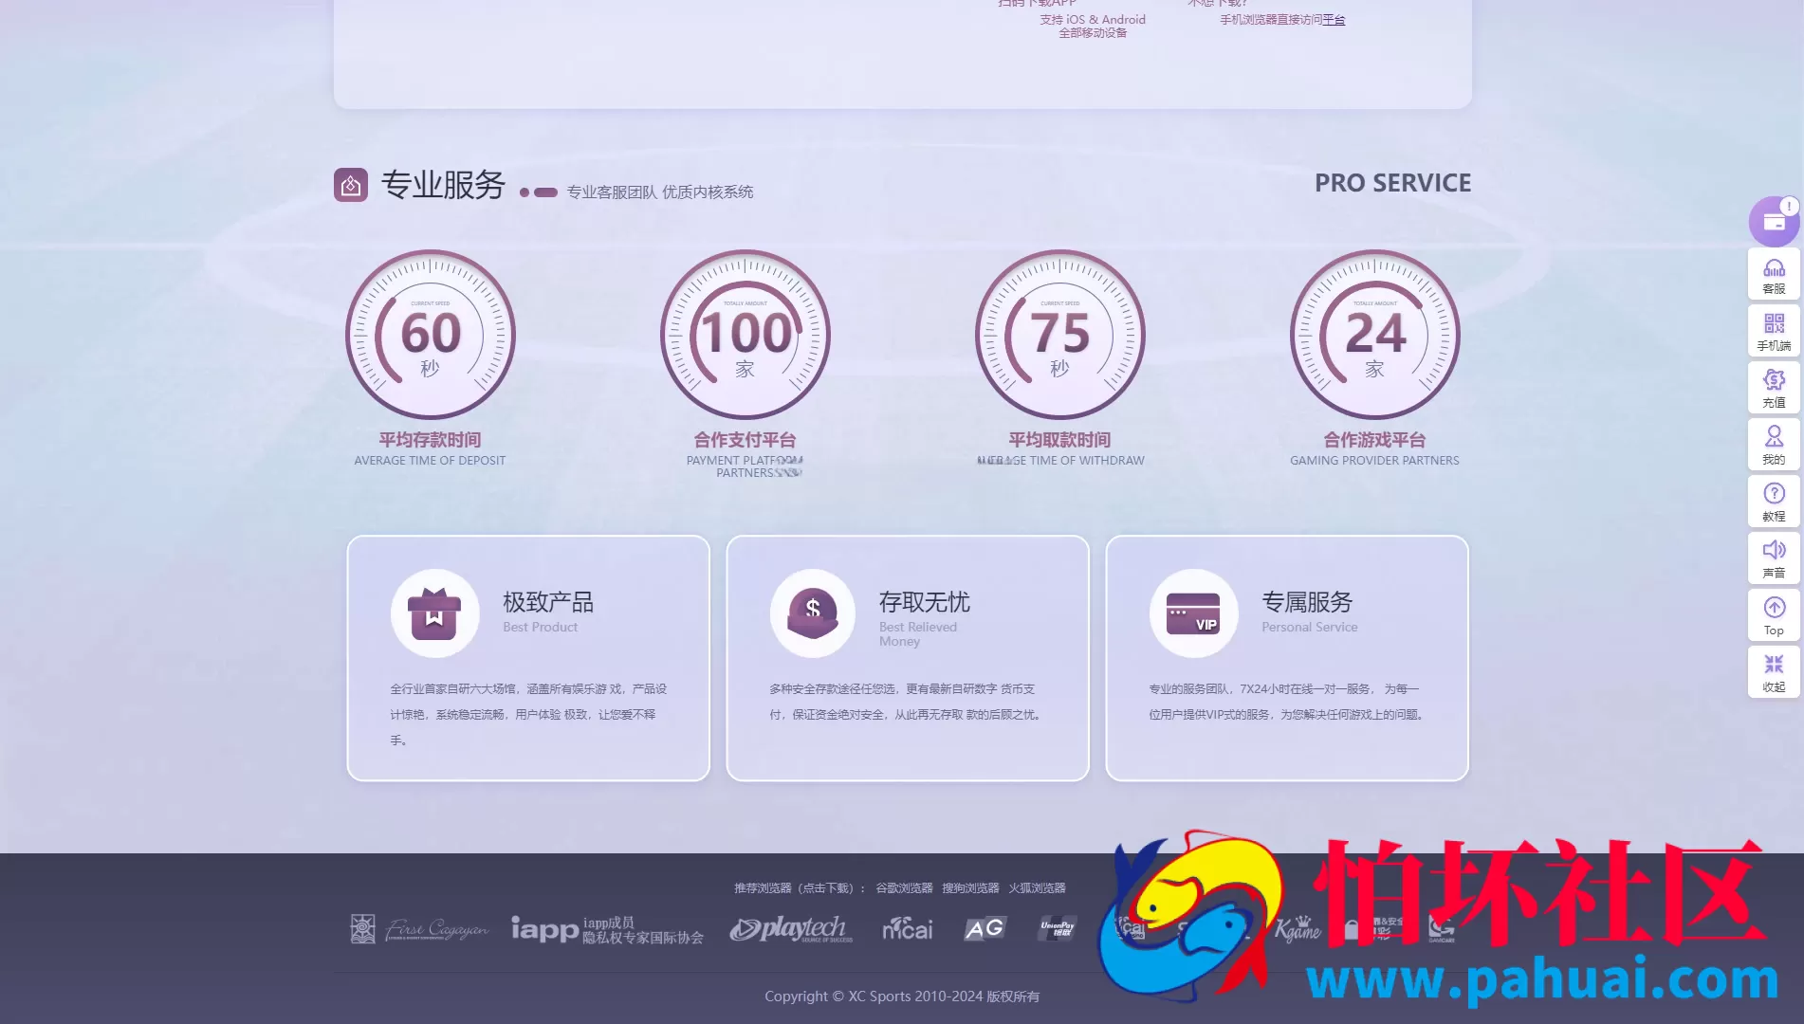Select the 24 家 gaming provider gauge
This screenshot has height=1024, width=1804.
[1375, 335]
